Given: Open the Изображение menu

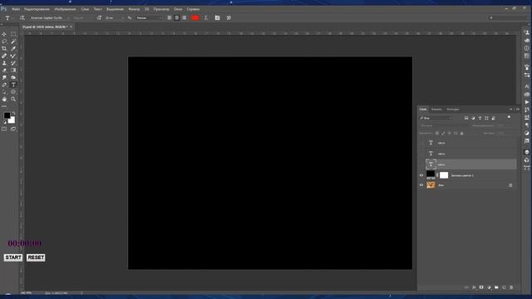Looking at the screenshot, I should pos(65,9).
